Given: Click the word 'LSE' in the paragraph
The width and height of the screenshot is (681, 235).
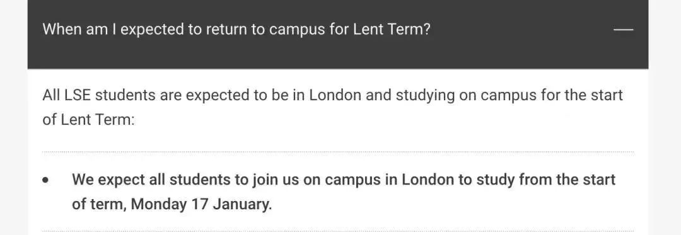Looking at the screenshot, I should 78,95.
